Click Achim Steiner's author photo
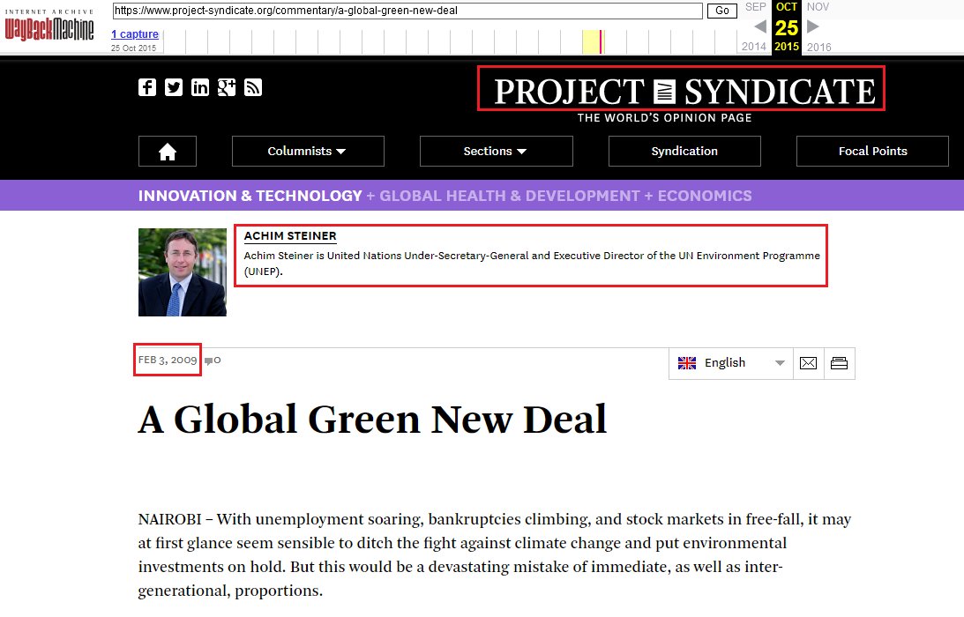The width and height of the screenshot is (964, 617). 183,272
